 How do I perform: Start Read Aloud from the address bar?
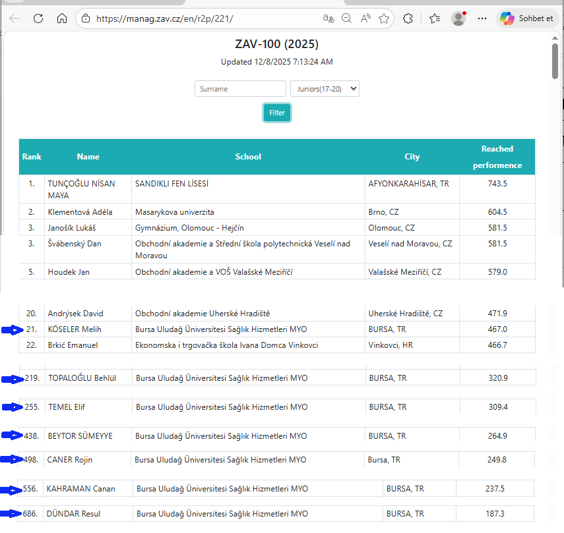pyautogui.click(x=365, y=18)
